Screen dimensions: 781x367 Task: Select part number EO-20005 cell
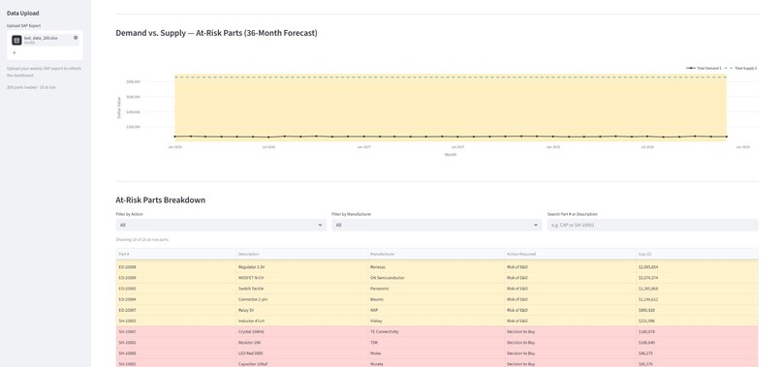[x=175, y=289]
